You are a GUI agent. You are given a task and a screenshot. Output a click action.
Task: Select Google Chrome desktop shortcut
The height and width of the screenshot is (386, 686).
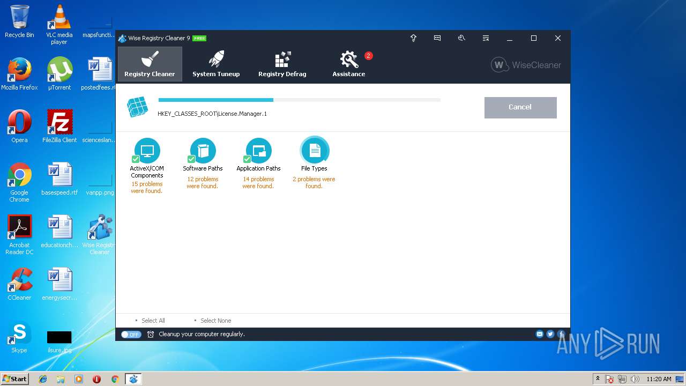tap(19, 182)
